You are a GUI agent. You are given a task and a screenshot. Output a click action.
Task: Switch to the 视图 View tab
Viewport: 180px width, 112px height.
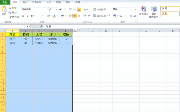(77, 2)
